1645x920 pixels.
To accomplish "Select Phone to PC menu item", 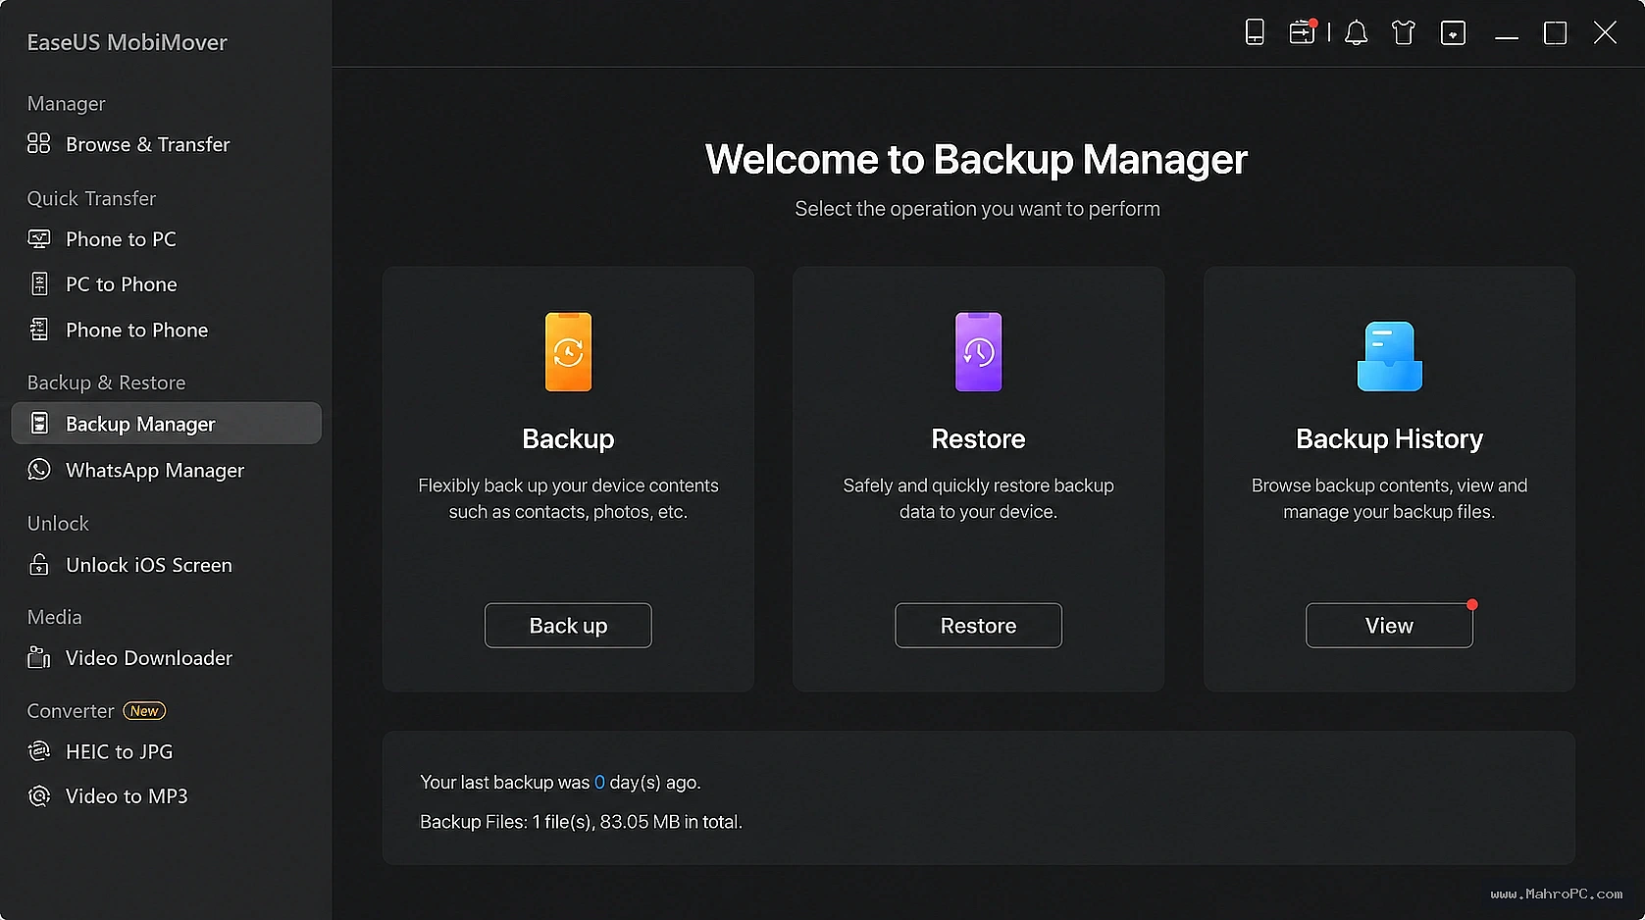I will pyautogui.click(x=121, y=239).
